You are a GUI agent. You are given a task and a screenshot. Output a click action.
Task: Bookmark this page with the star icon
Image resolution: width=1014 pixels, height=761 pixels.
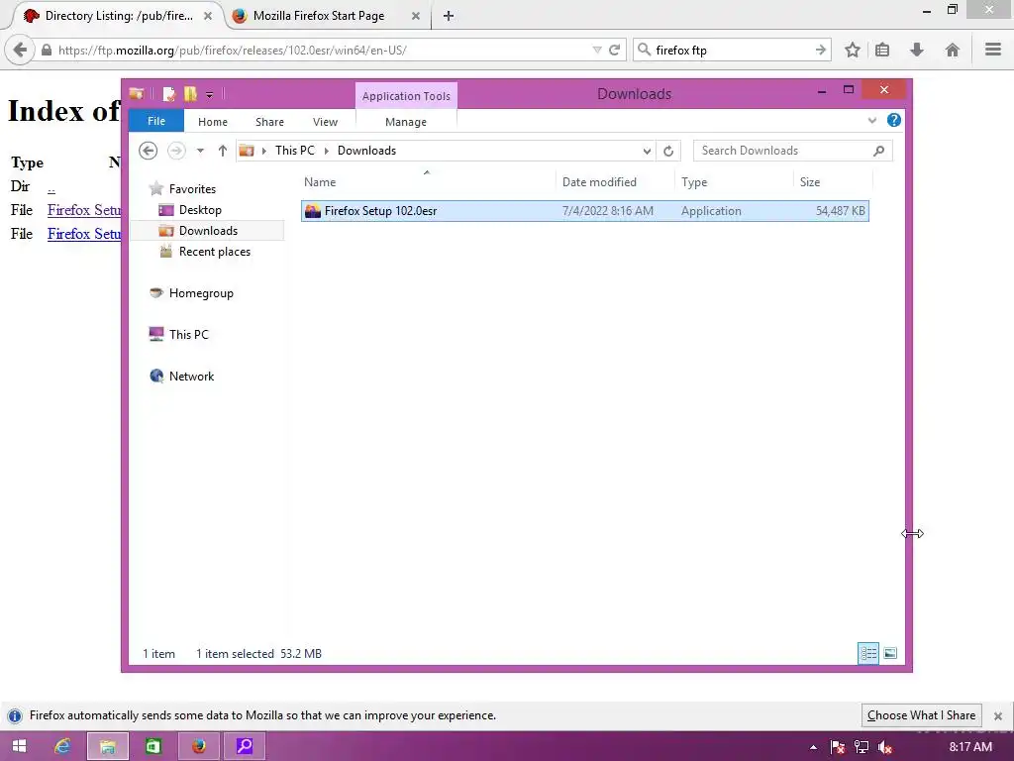853,50
